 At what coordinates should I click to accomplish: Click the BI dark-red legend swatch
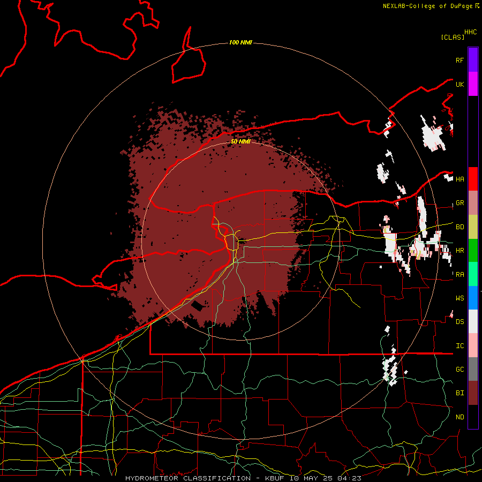[473, 393]
